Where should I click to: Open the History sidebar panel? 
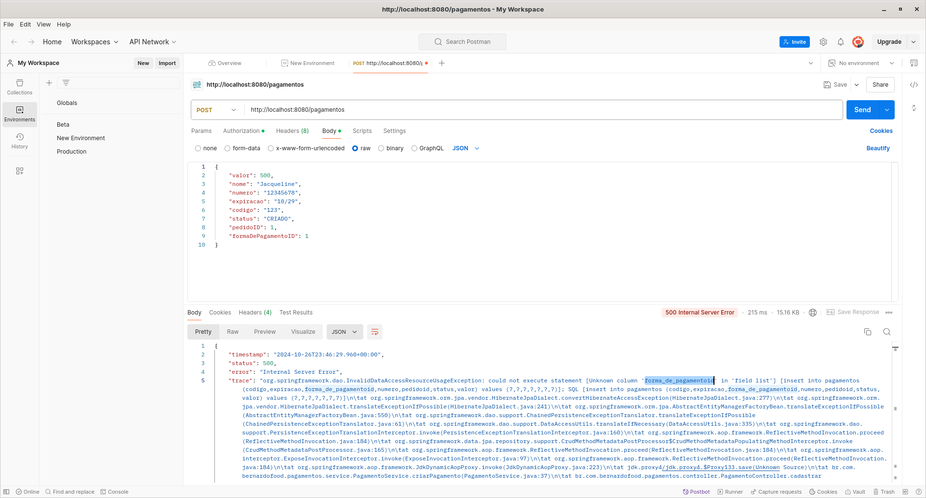click(20, 141)
